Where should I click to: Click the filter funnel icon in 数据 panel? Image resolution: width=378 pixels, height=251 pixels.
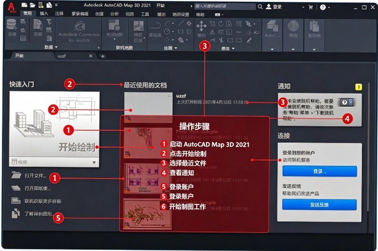[49, 22]
